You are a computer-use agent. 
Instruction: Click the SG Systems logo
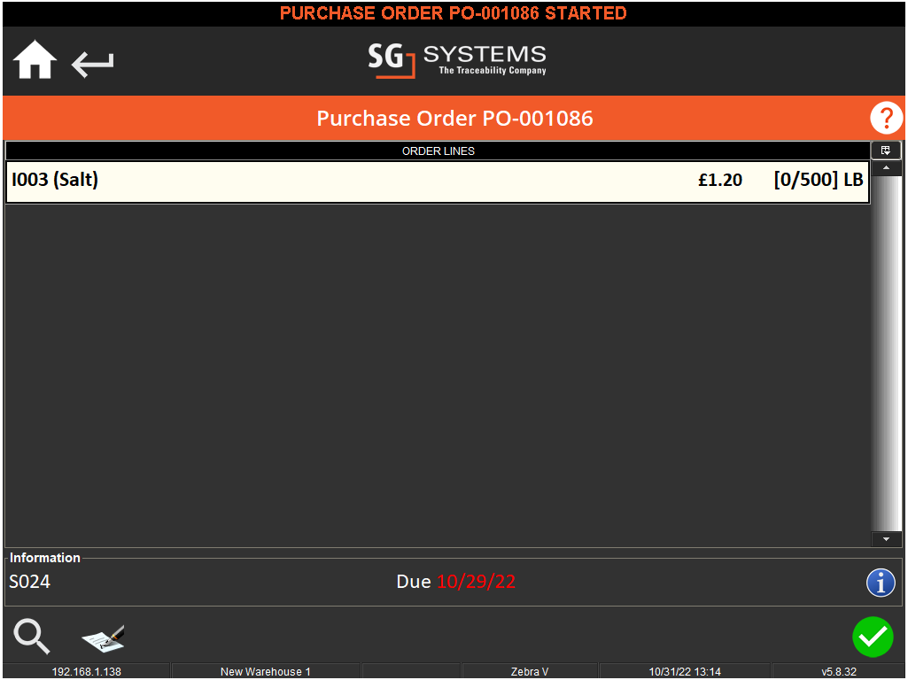[x=457, y=59]
